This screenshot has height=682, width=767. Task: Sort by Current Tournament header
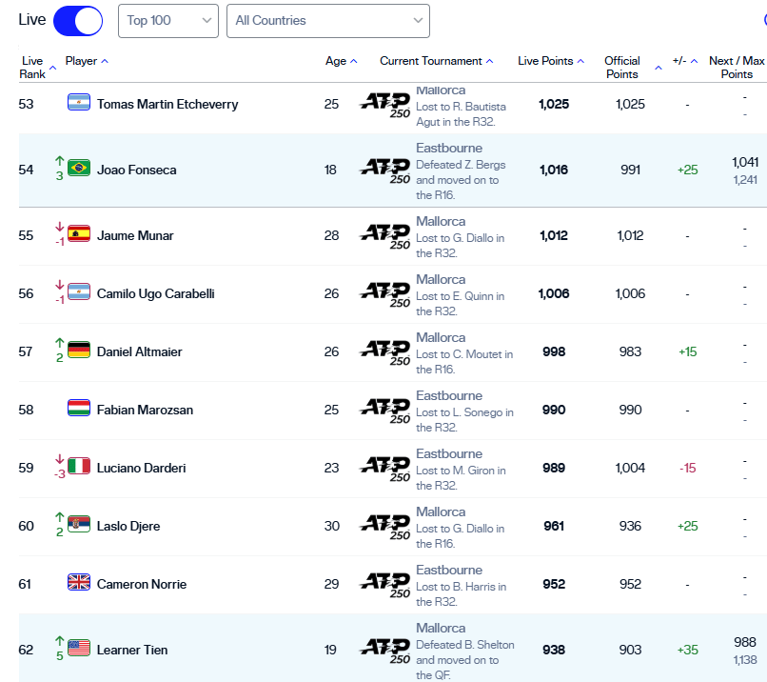(x=436, y=61)
